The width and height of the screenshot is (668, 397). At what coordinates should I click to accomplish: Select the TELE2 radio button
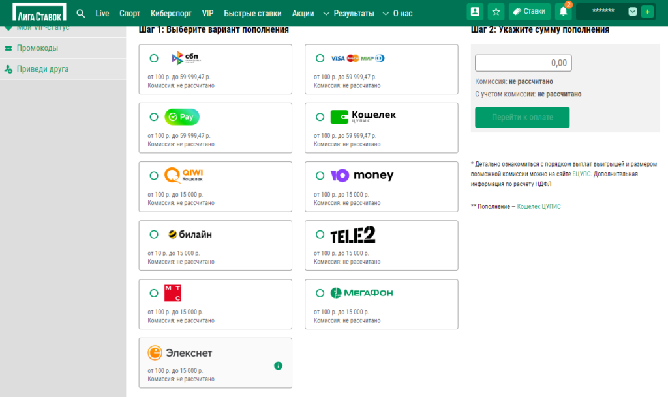pos(320,234)
